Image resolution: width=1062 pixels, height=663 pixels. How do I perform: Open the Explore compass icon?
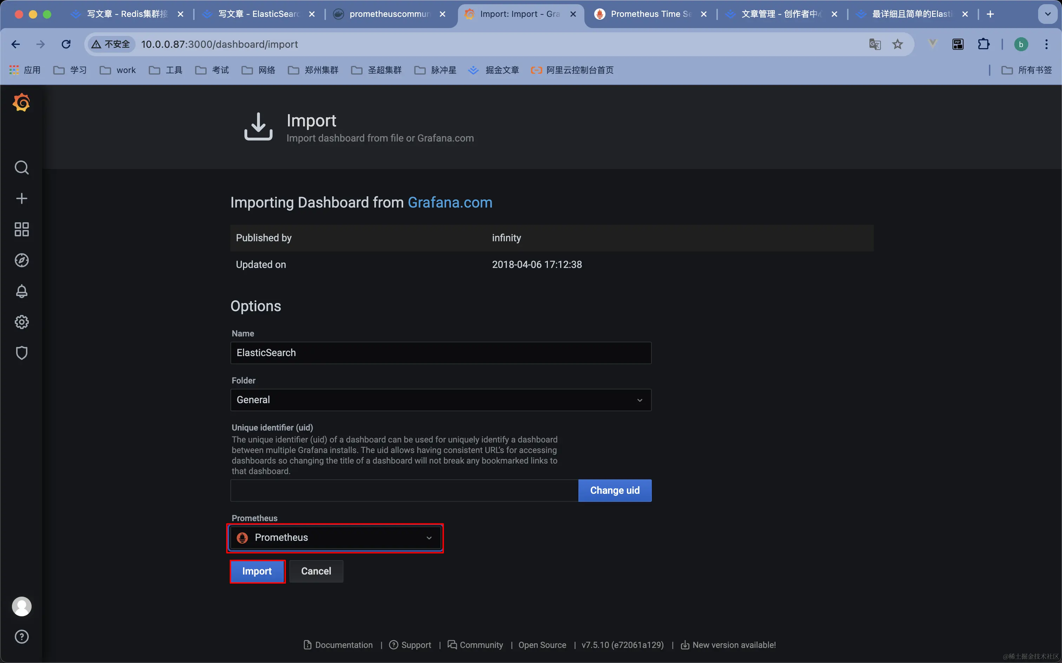[21, 261]
